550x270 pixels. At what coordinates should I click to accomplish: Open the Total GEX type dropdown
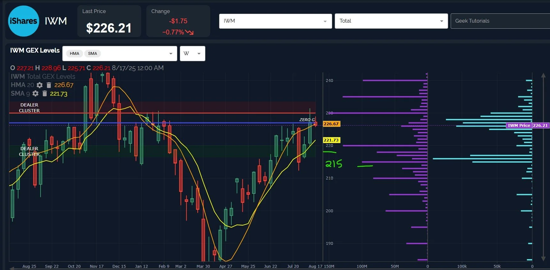point(391,21)
